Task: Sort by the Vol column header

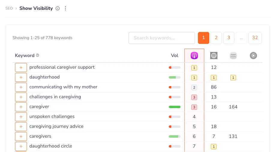Action: 175,56
